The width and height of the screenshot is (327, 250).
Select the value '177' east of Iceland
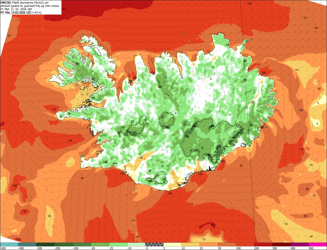(x=301, y=150)
